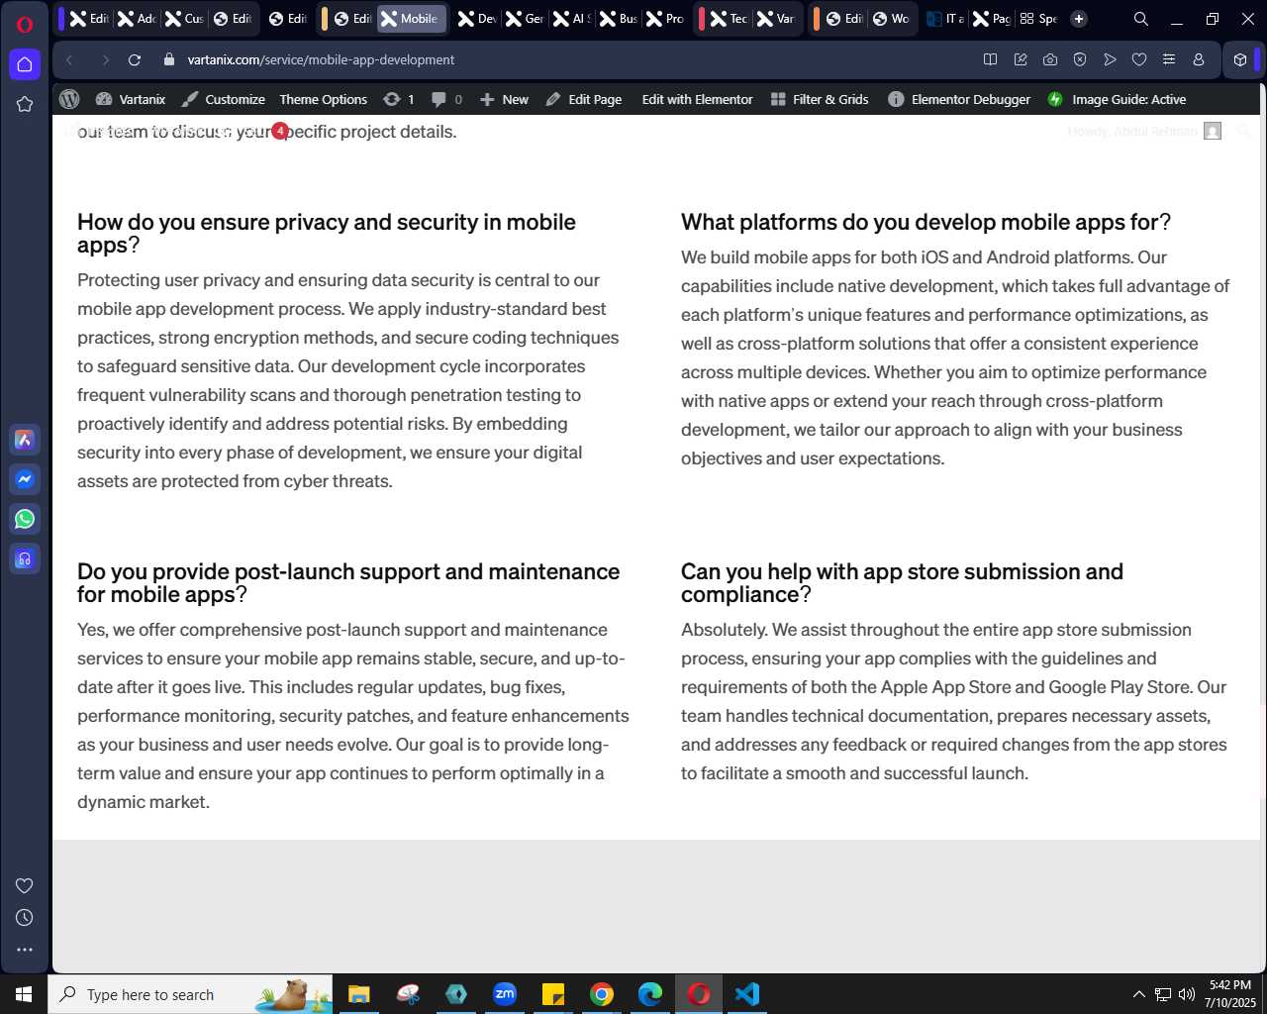
Task: Open the WordPress logo admin menu
Action: click(x=69, y=99)
